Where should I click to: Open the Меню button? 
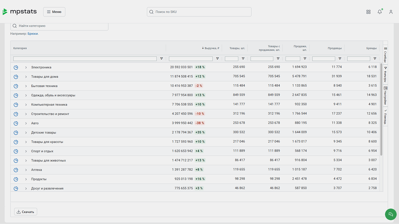[54, 12]
